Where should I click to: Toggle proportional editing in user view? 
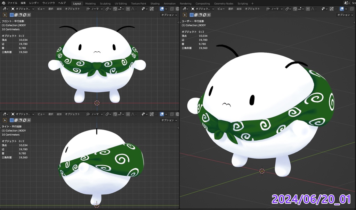308,9
